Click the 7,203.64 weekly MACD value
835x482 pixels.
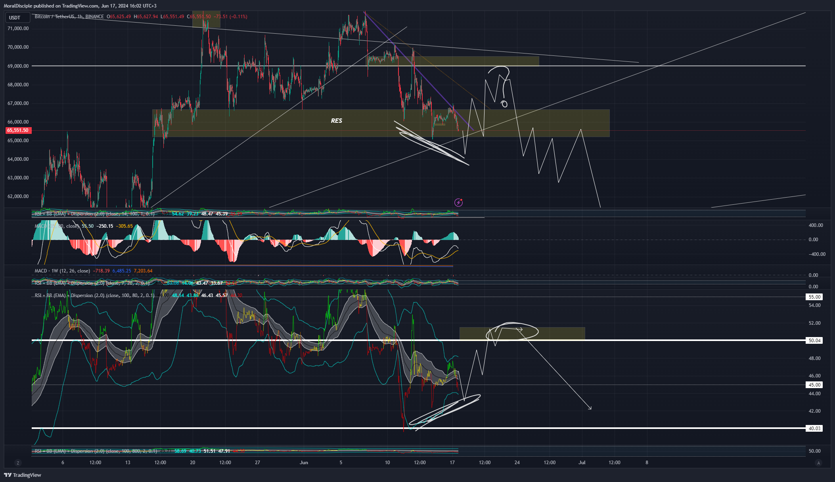pyautogui.click(x=143, y=271)
